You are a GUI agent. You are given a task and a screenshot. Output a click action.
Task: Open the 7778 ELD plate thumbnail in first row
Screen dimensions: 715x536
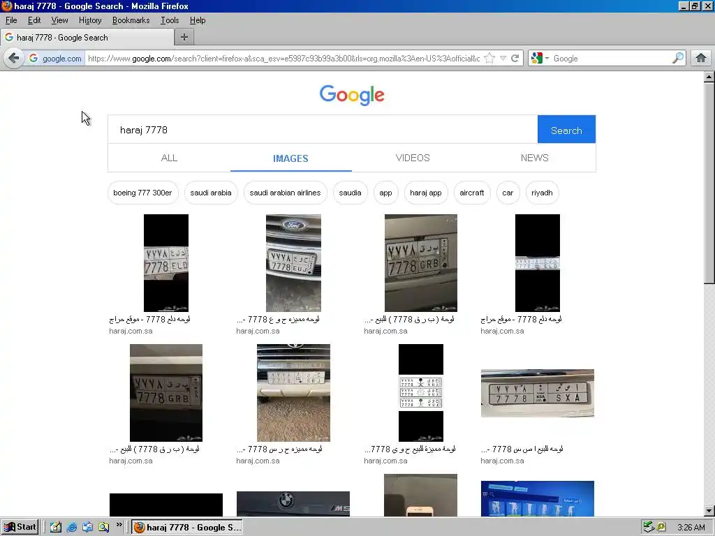pyautogui.click(x=166, y=263)
